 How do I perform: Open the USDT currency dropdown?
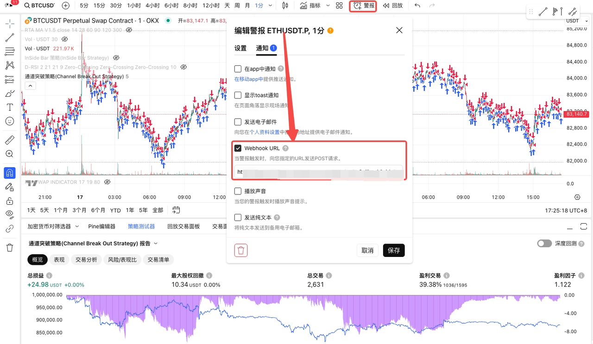(x=576, y=21)
